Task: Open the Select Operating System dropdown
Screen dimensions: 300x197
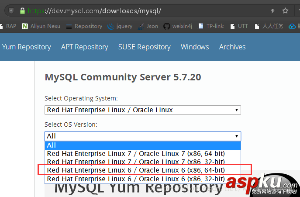Action: click(x=143, y=110)
